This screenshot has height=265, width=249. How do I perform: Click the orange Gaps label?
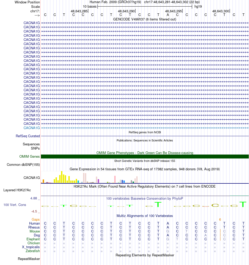[x=36, y=219]
